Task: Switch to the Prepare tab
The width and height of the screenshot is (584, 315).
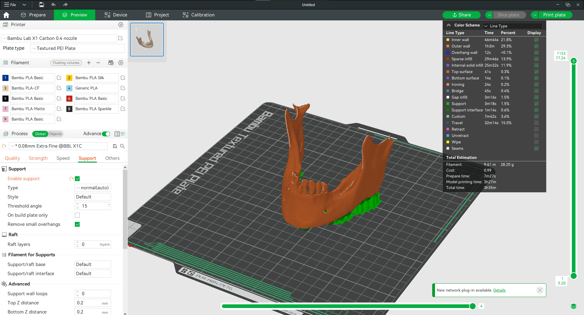Action: [33, 15]
